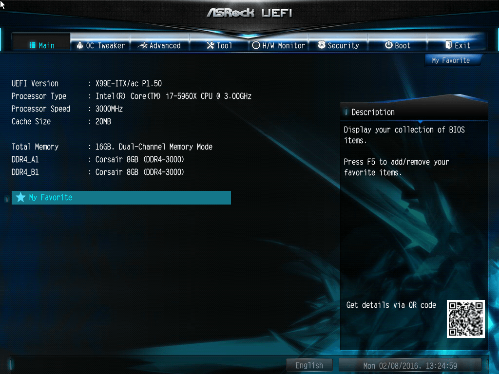Screen dimensions: 499x374
Task: Click the wrench icon on the Tool tab
Action: pyautogui.click(x=211, y=45)
